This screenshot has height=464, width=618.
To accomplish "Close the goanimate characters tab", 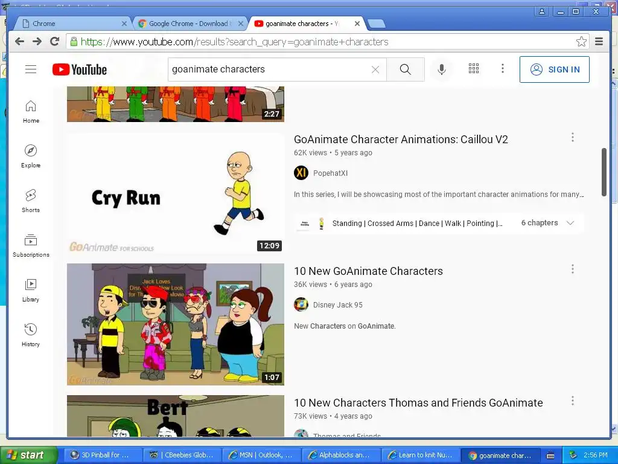I will [357, 24].
